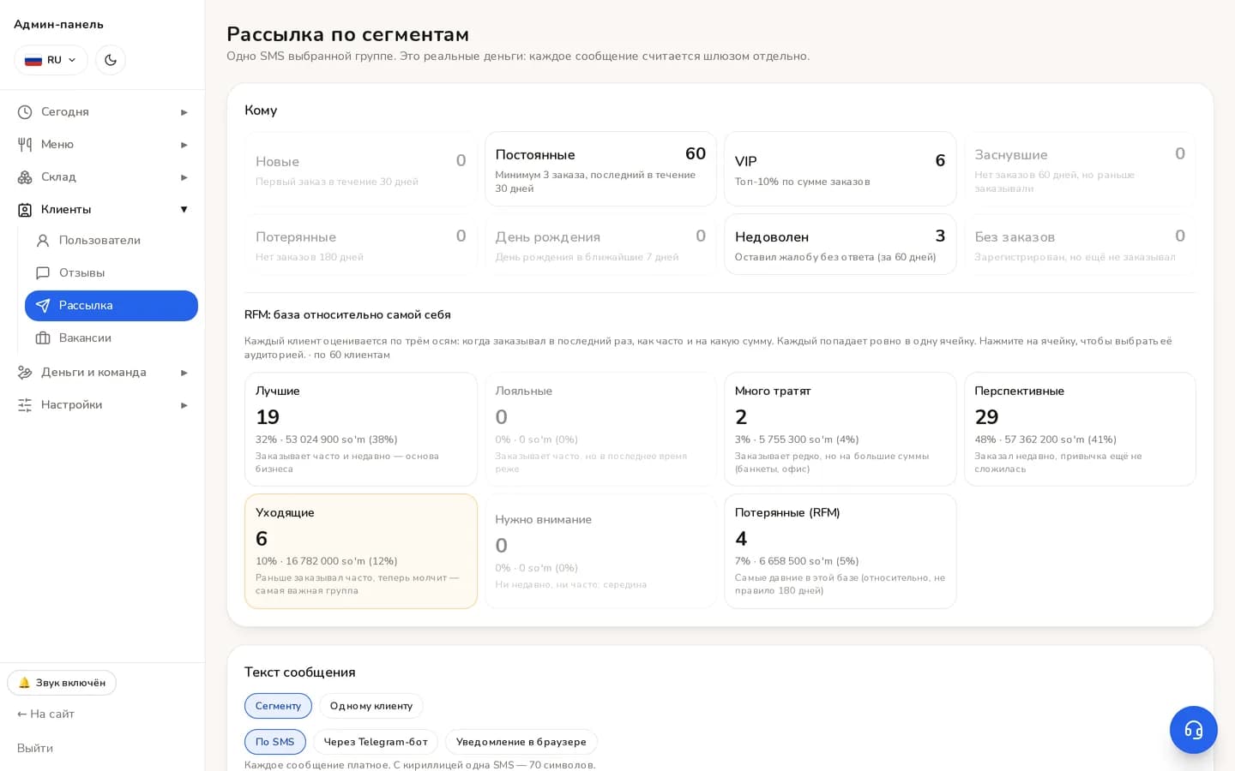Click the clock icon beside Сегодня

coord(25,112)
